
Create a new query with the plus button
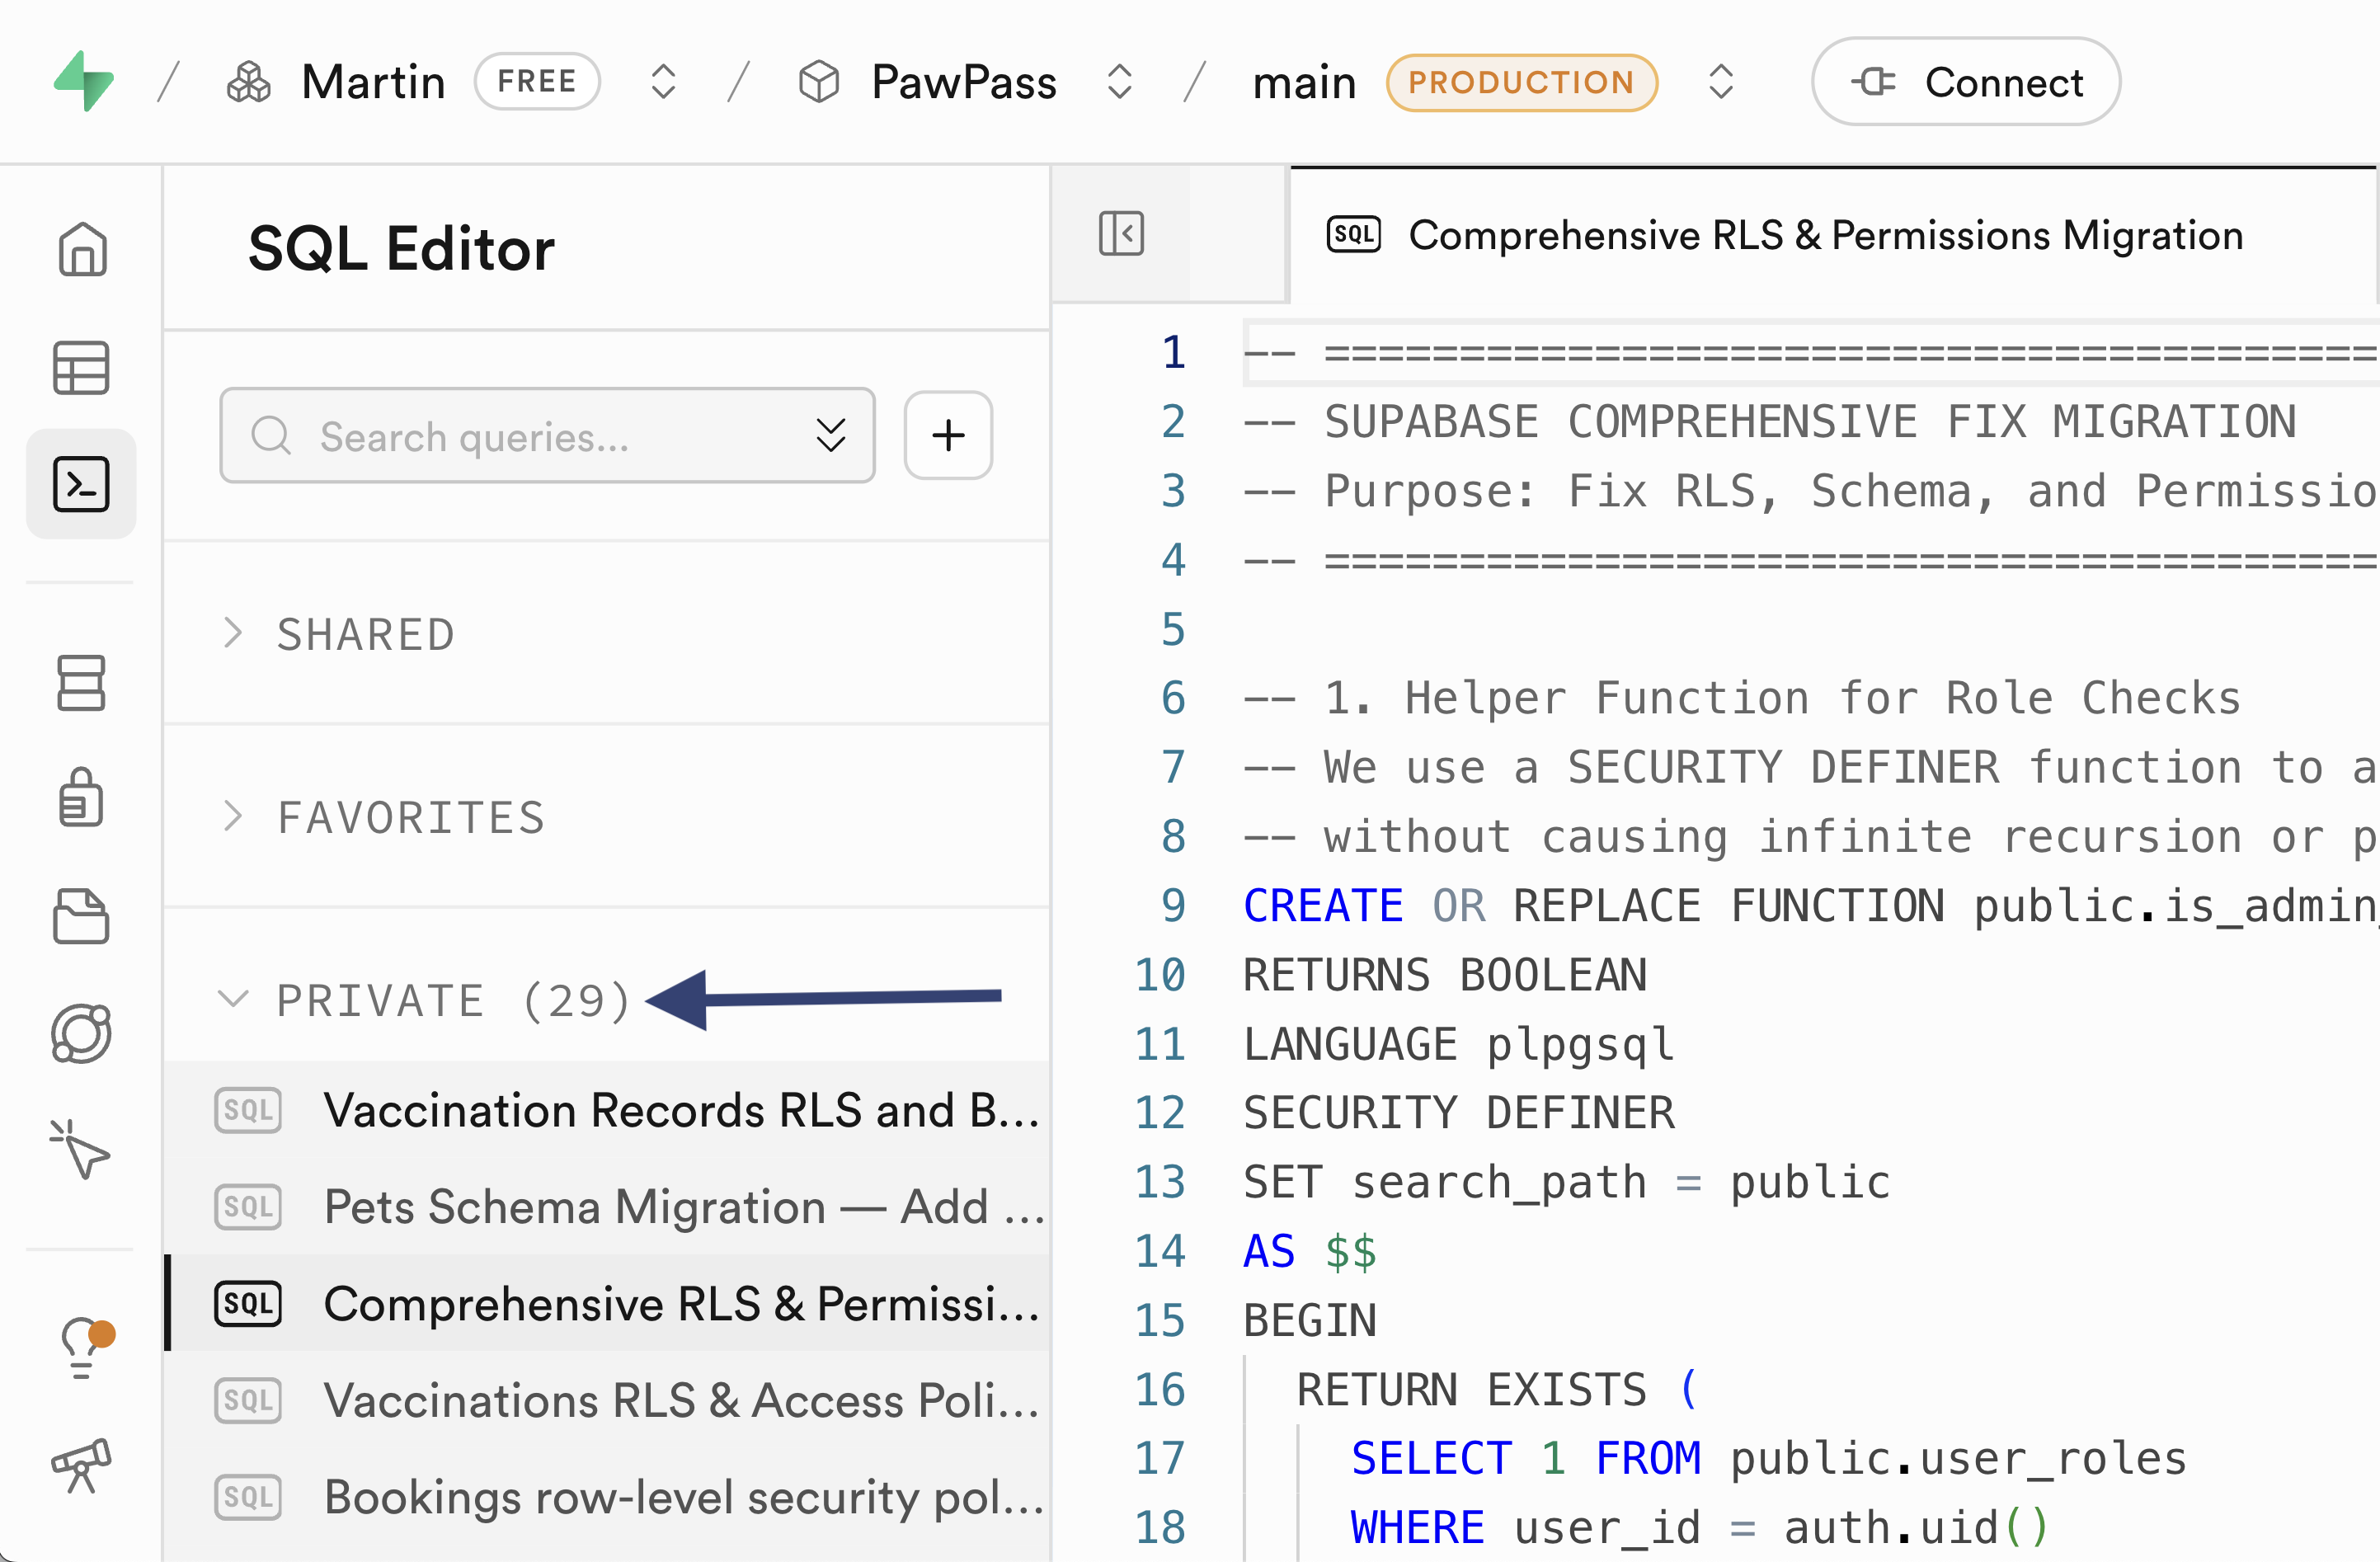click(947, 435)
